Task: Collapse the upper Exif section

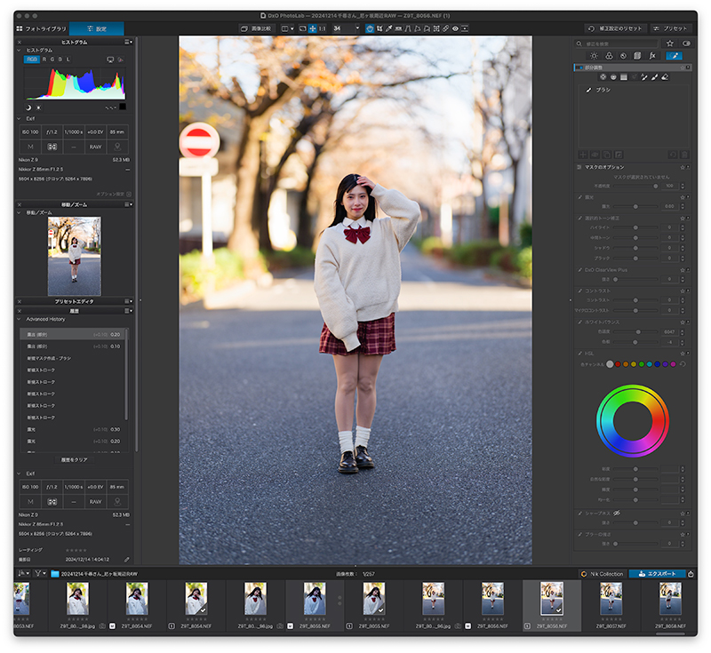Action: pos(19,119)
